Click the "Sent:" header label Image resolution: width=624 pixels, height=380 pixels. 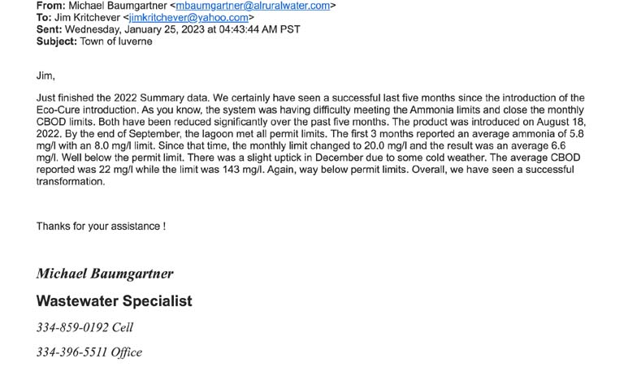49,29
